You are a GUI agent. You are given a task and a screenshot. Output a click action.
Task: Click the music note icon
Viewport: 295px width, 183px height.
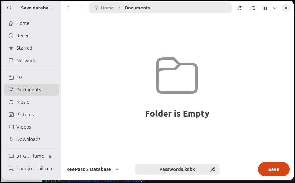pos(11,102)
